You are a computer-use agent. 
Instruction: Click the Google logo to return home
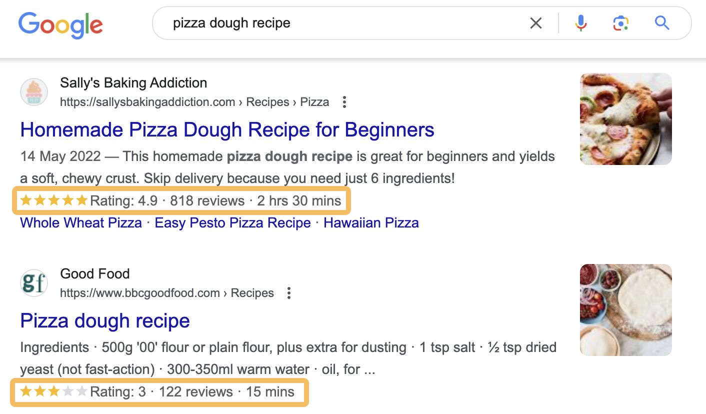[x=60, y=24]
